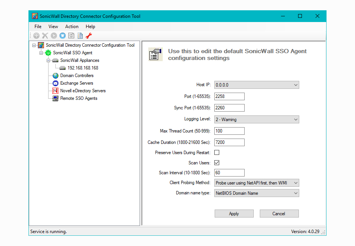The width and height of the screenshot is (355, 246).
Task: Click the Domain Controllers globe icon
Action: (55, 76)
